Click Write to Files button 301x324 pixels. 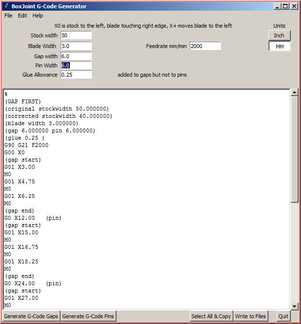click(251, 316)
